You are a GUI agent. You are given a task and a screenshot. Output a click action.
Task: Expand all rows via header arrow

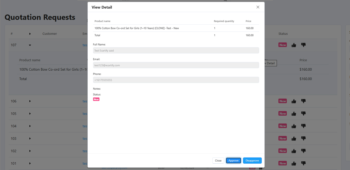(x=30, y=34)
